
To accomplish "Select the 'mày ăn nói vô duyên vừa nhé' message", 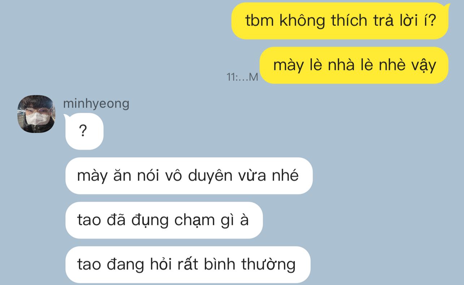I will click(189, 176).
